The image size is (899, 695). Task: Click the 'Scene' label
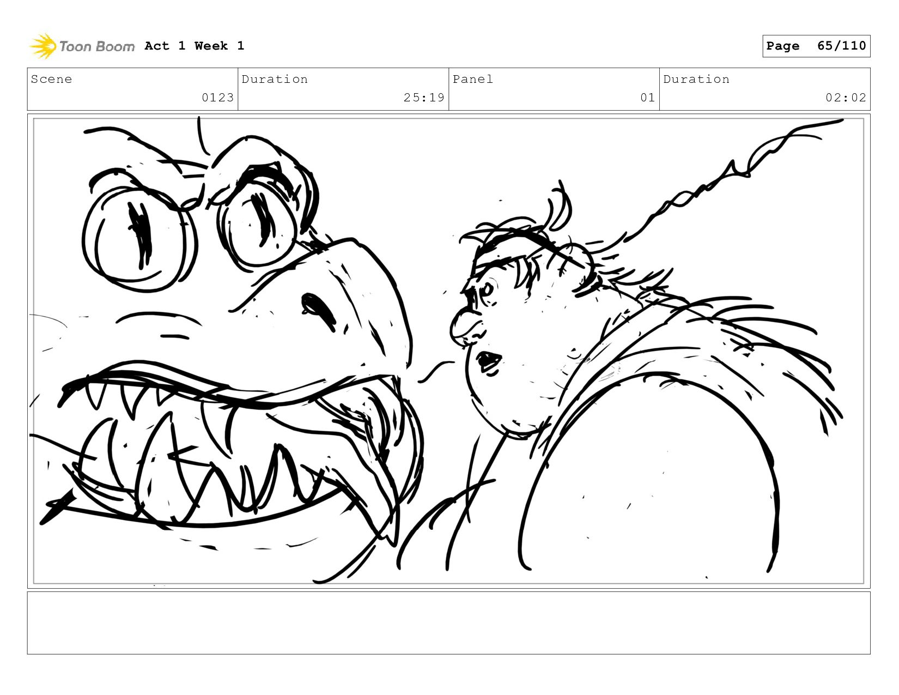(51, 79)
